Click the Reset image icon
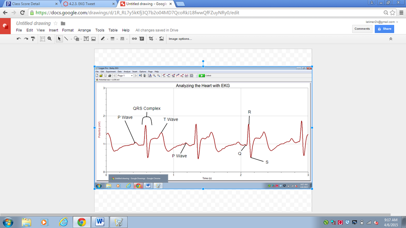 pos(162,39)
